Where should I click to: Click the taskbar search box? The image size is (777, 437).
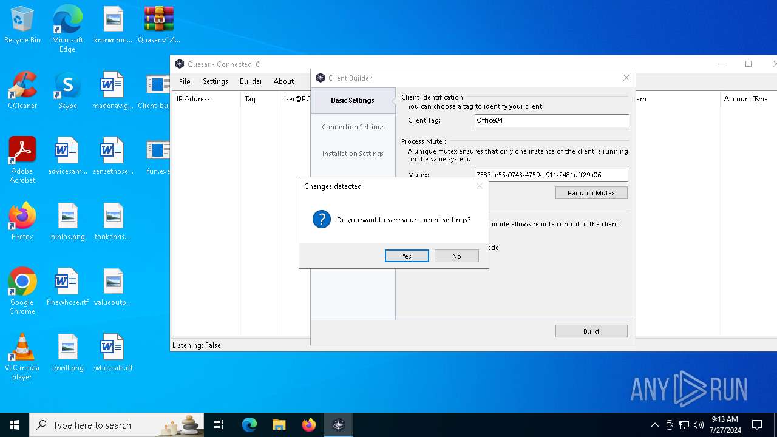point(118,425)
